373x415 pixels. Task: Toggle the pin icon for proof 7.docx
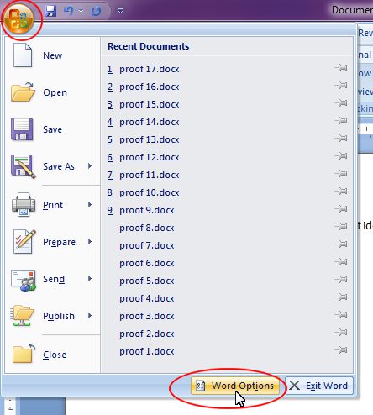341,244
